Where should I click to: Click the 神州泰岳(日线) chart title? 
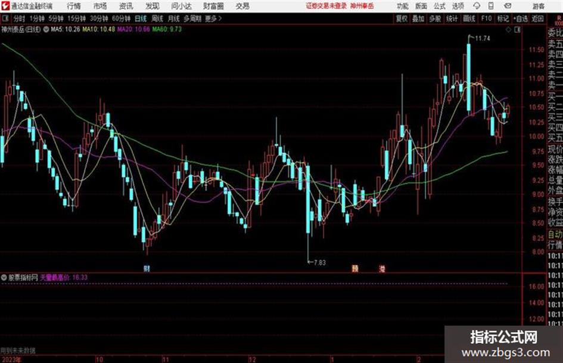[21, 29]
